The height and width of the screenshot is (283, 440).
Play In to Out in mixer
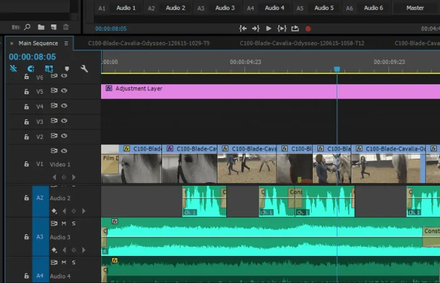tap(282, 29)
